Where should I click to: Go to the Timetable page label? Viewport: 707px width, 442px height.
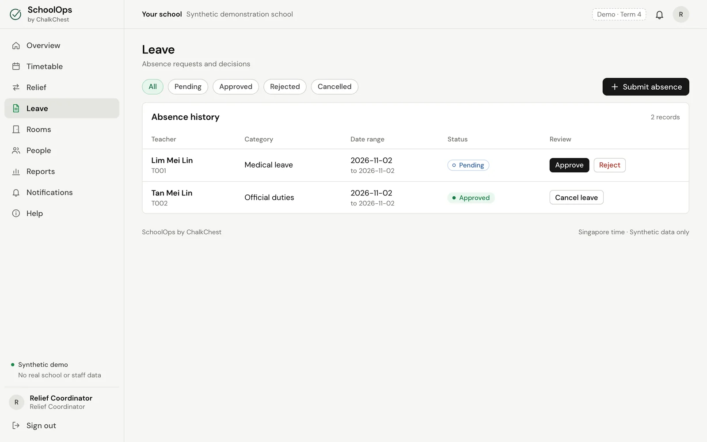(x=45, y=66)
